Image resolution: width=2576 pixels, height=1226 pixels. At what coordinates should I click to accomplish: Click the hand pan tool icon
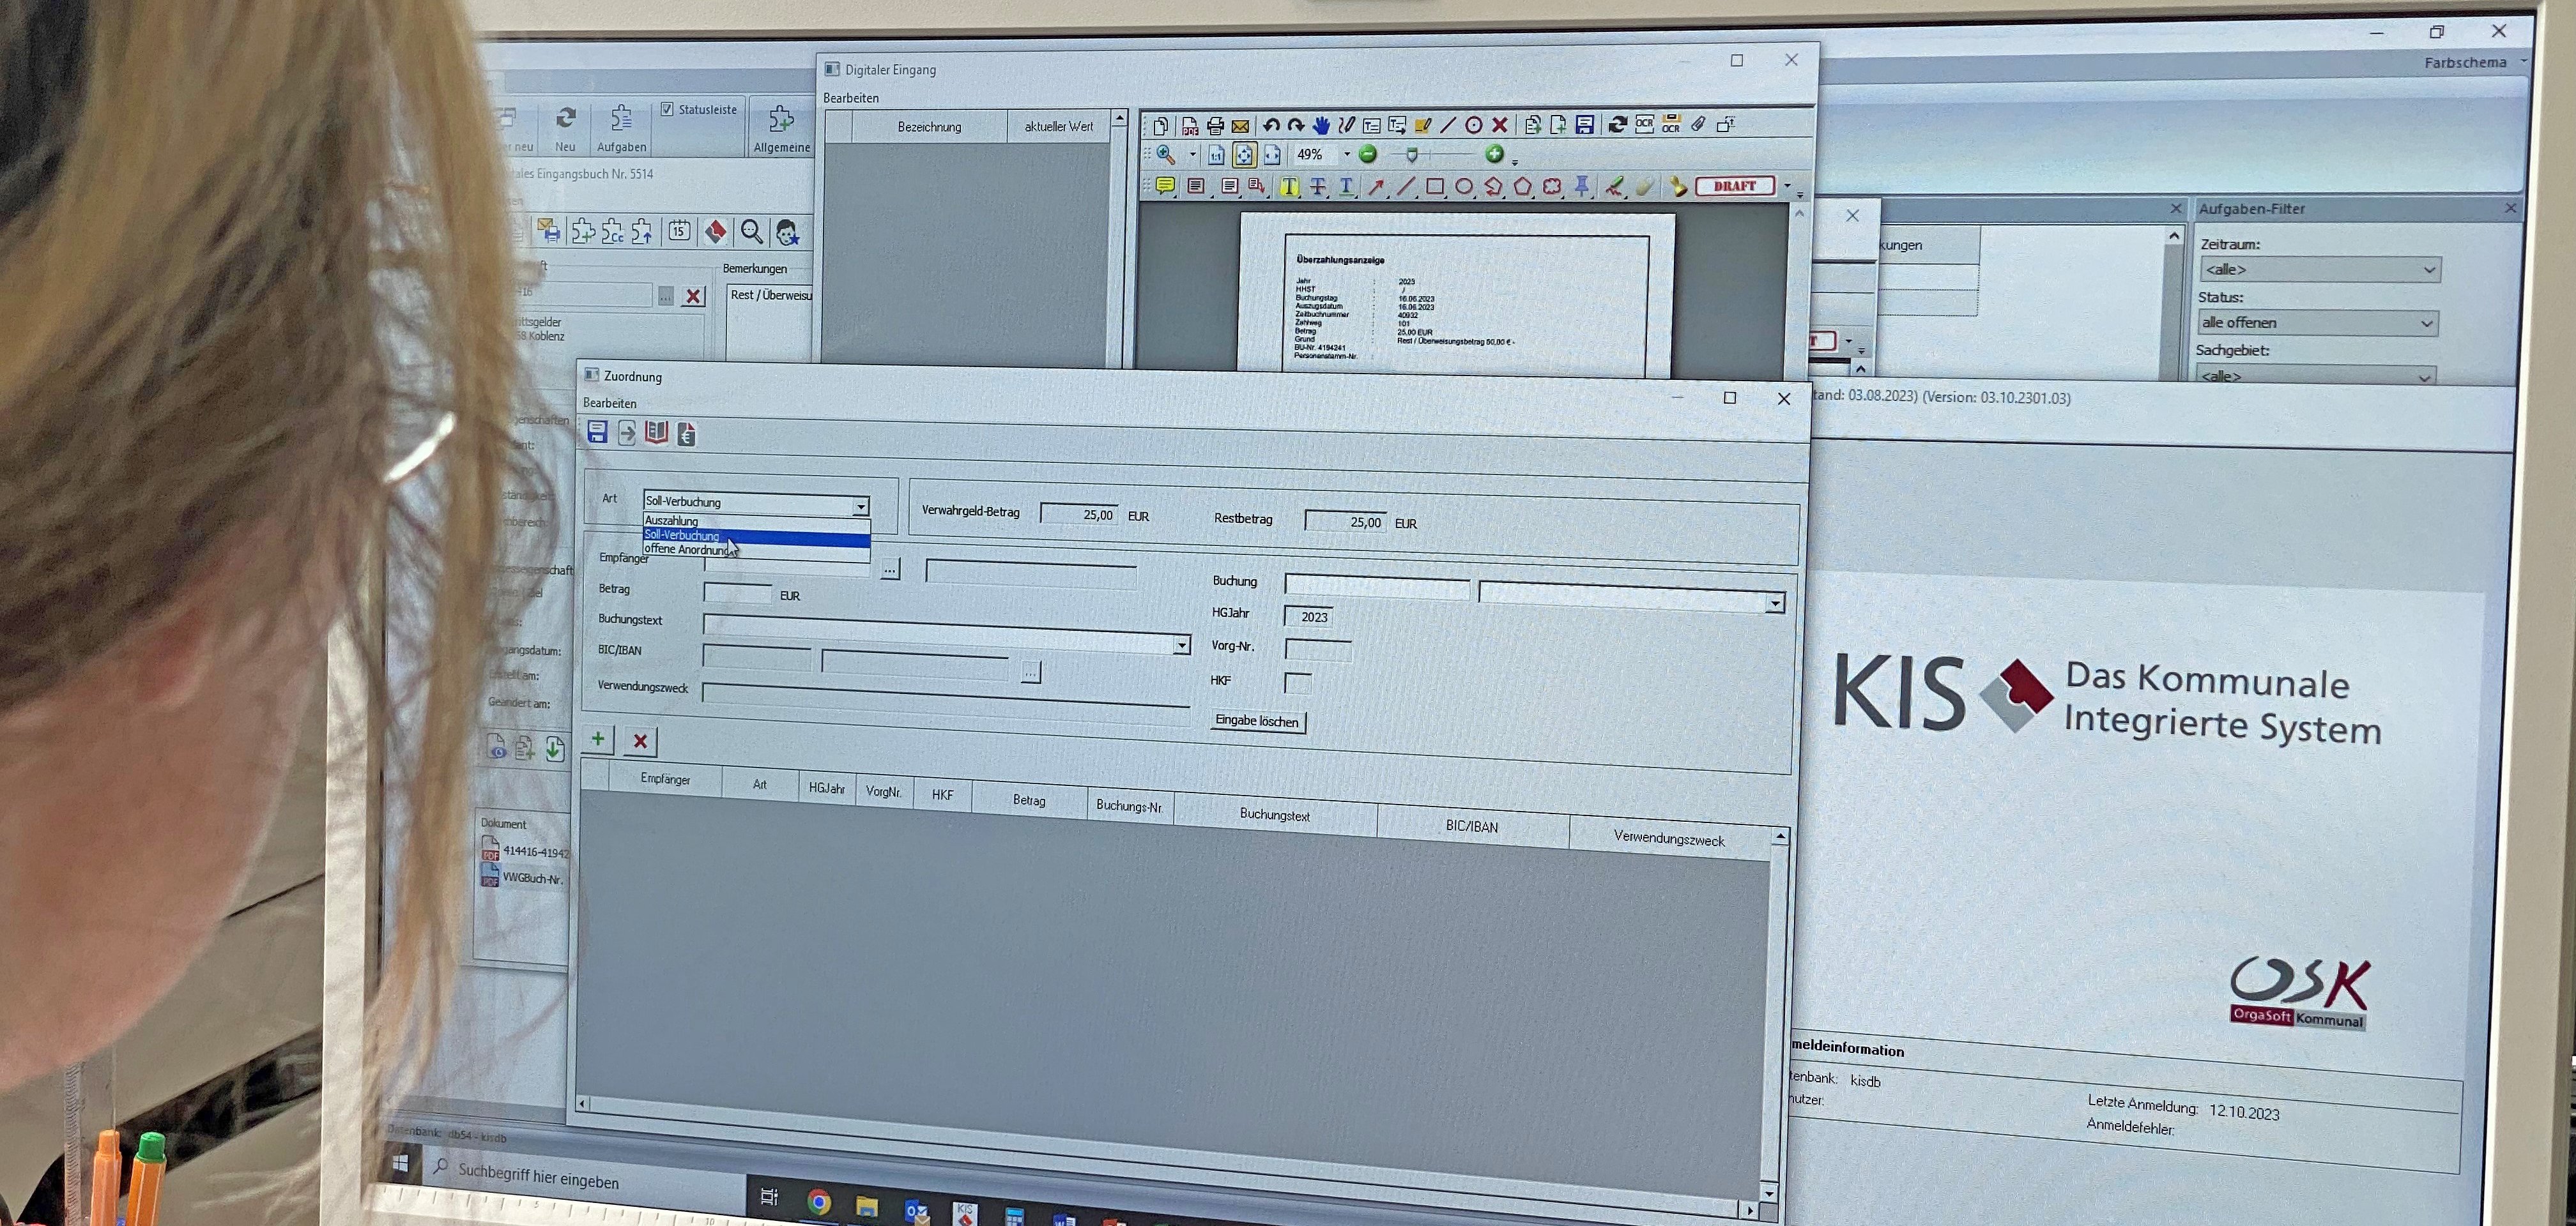tap(1321, 125)
